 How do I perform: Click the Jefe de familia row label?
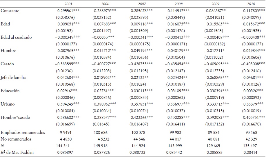coord(14,77)
